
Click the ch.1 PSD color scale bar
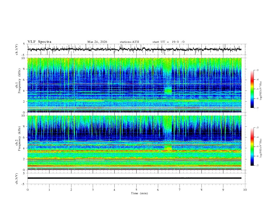point(252,89)
